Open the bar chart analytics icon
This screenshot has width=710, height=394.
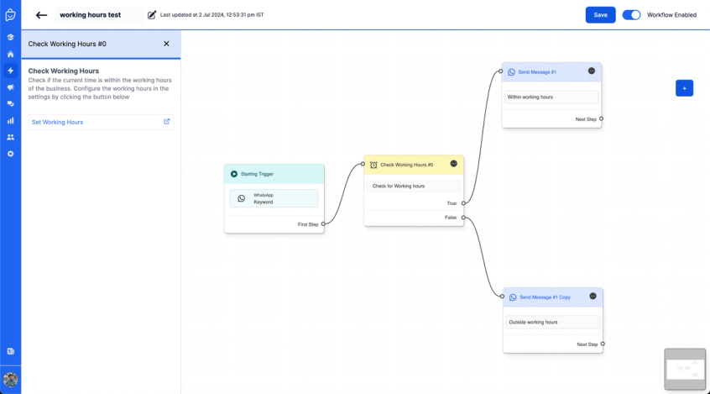coord(10,121)
